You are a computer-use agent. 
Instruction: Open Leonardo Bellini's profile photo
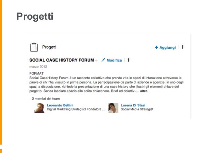click(39, 108)
